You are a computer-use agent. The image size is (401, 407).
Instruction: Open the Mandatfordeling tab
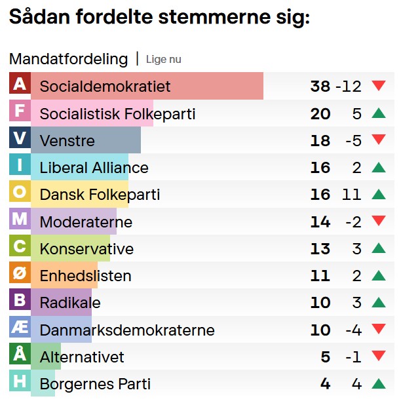(68, 59)
